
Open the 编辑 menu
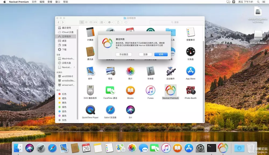(x=42, y=2)
